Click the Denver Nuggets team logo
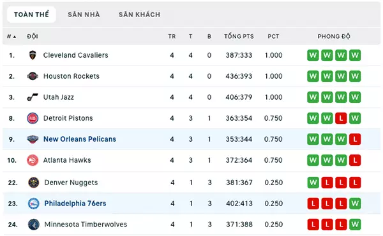 pos(33,183)
